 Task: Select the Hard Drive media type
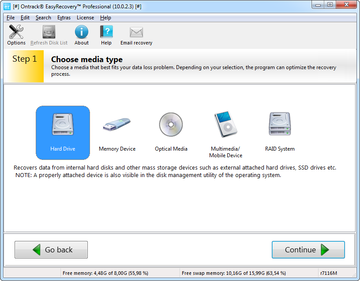63,132
